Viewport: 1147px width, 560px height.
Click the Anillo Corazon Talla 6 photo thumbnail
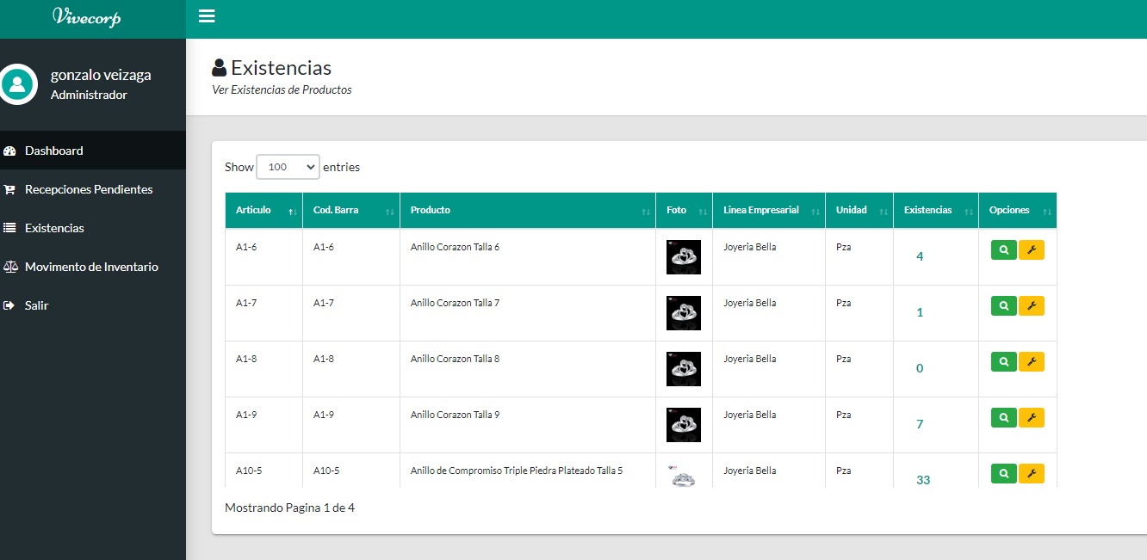click(683, 257)
